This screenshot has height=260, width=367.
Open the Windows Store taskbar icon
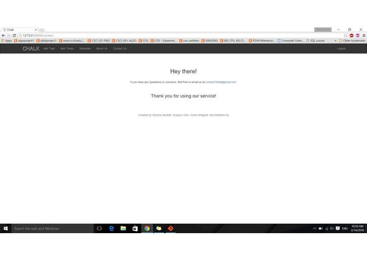coord(135,228)
